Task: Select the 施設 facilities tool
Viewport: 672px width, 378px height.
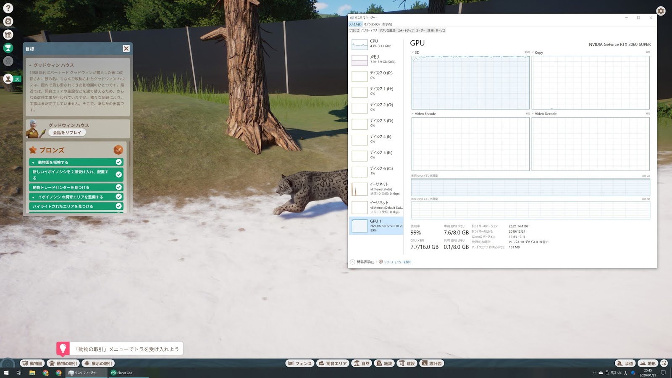Action: tap(384, 363)
